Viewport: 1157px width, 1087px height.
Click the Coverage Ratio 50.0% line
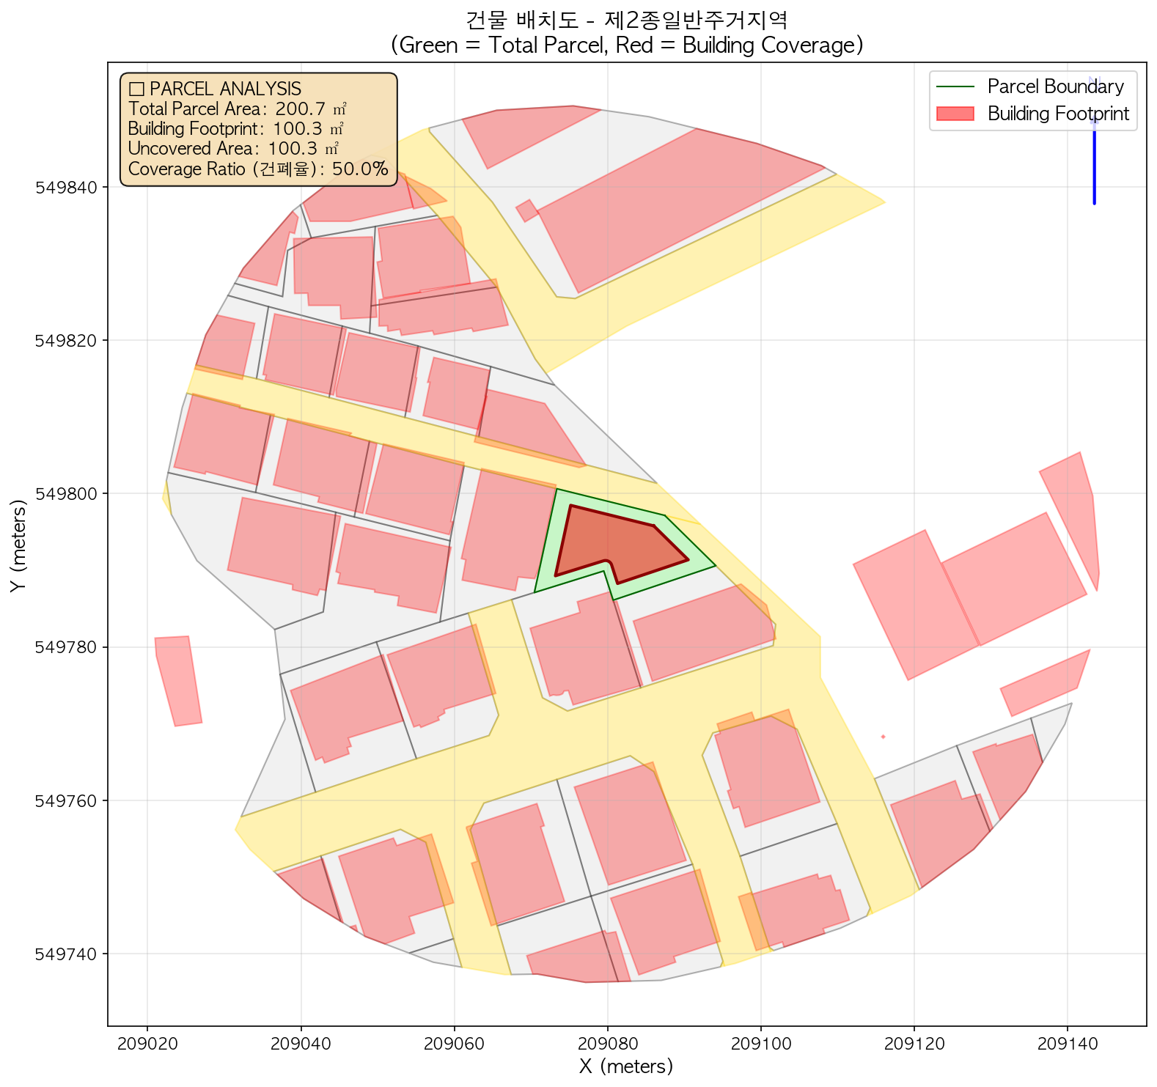click(257, 169)
